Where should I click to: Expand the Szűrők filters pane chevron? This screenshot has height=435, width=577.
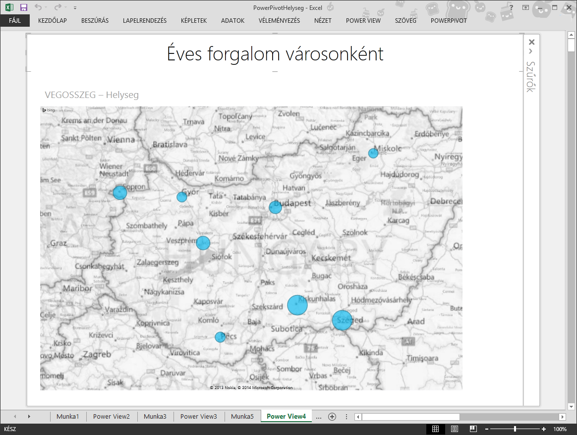530,51
